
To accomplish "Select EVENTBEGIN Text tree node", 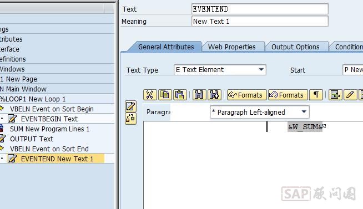I will (x=49, y=119).
